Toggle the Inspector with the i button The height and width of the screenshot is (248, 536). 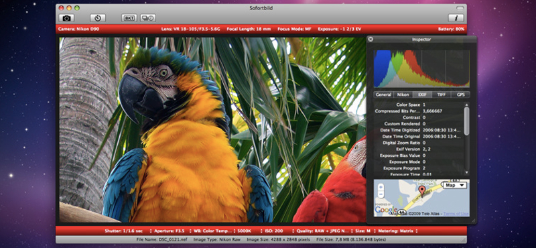(456, 18)
